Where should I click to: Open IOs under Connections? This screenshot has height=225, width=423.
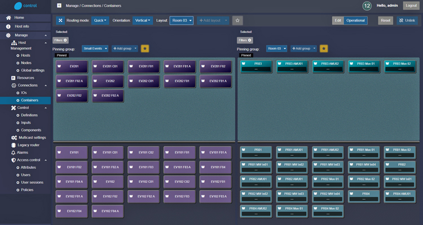[x=24, y=93]
